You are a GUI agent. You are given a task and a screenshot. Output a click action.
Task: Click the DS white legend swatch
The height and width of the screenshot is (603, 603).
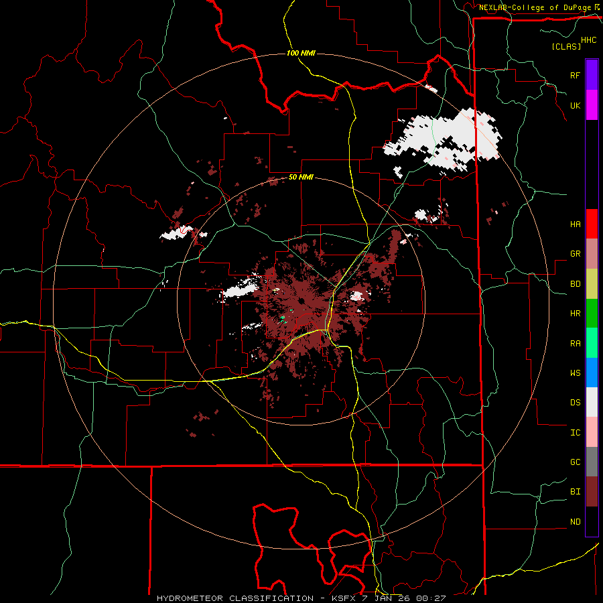[592, 402]
